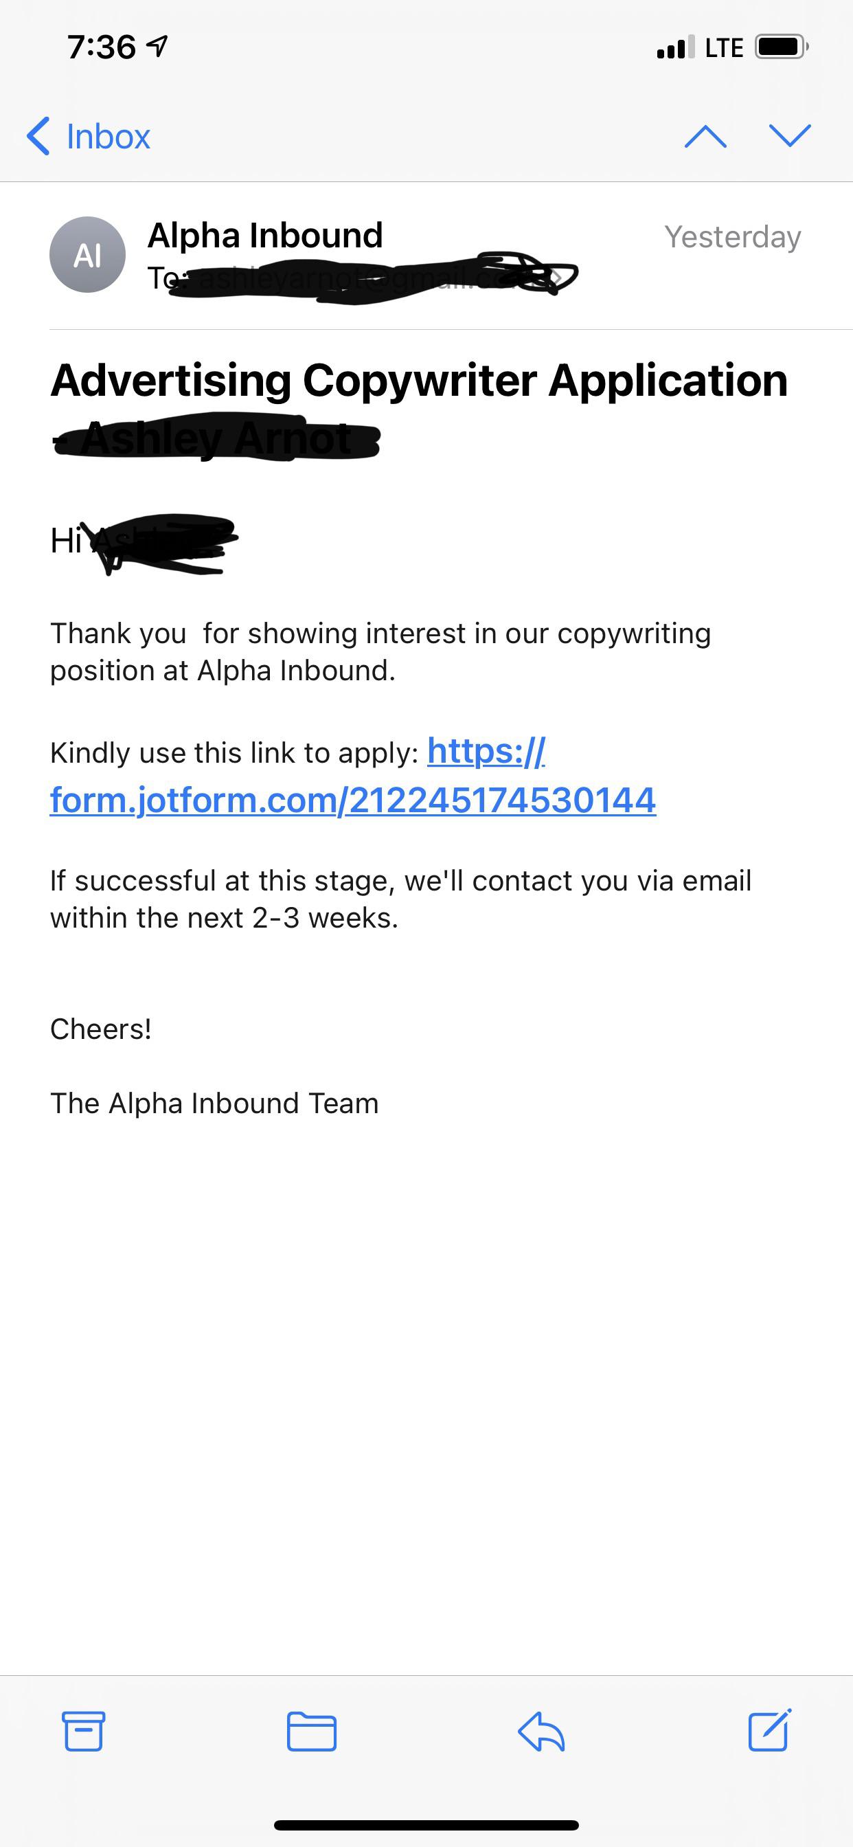853x1847 pixels.
Task: Tap the battery indicator in status bar
Action: (x=779, y=46)
